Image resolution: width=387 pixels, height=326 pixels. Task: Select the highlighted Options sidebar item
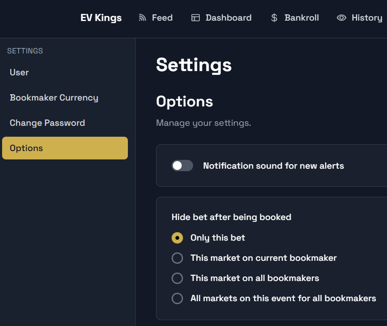pos(65,148)
